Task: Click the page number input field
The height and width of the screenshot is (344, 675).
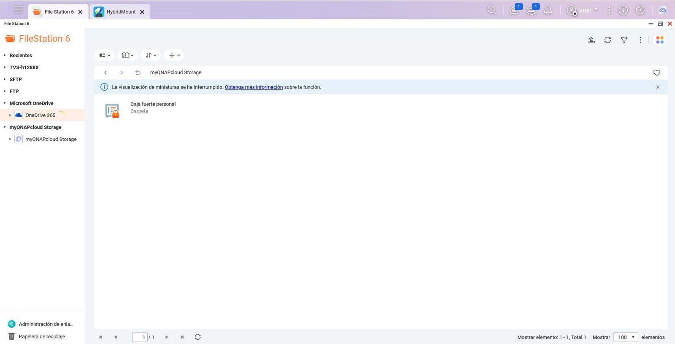Action: pos(140,337)
